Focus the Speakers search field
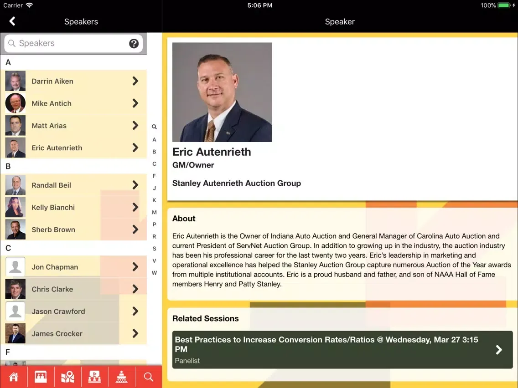The image size is (518, 388). click(x=73, y=44)
